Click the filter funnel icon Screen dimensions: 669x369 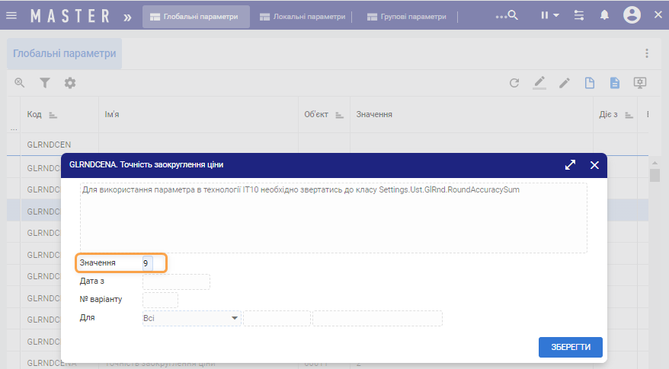coord(45,83)
